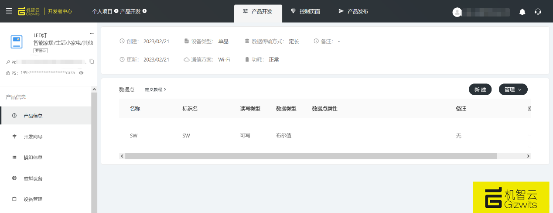
Task: Open the headset customer support icon
Action: [538, 12]
